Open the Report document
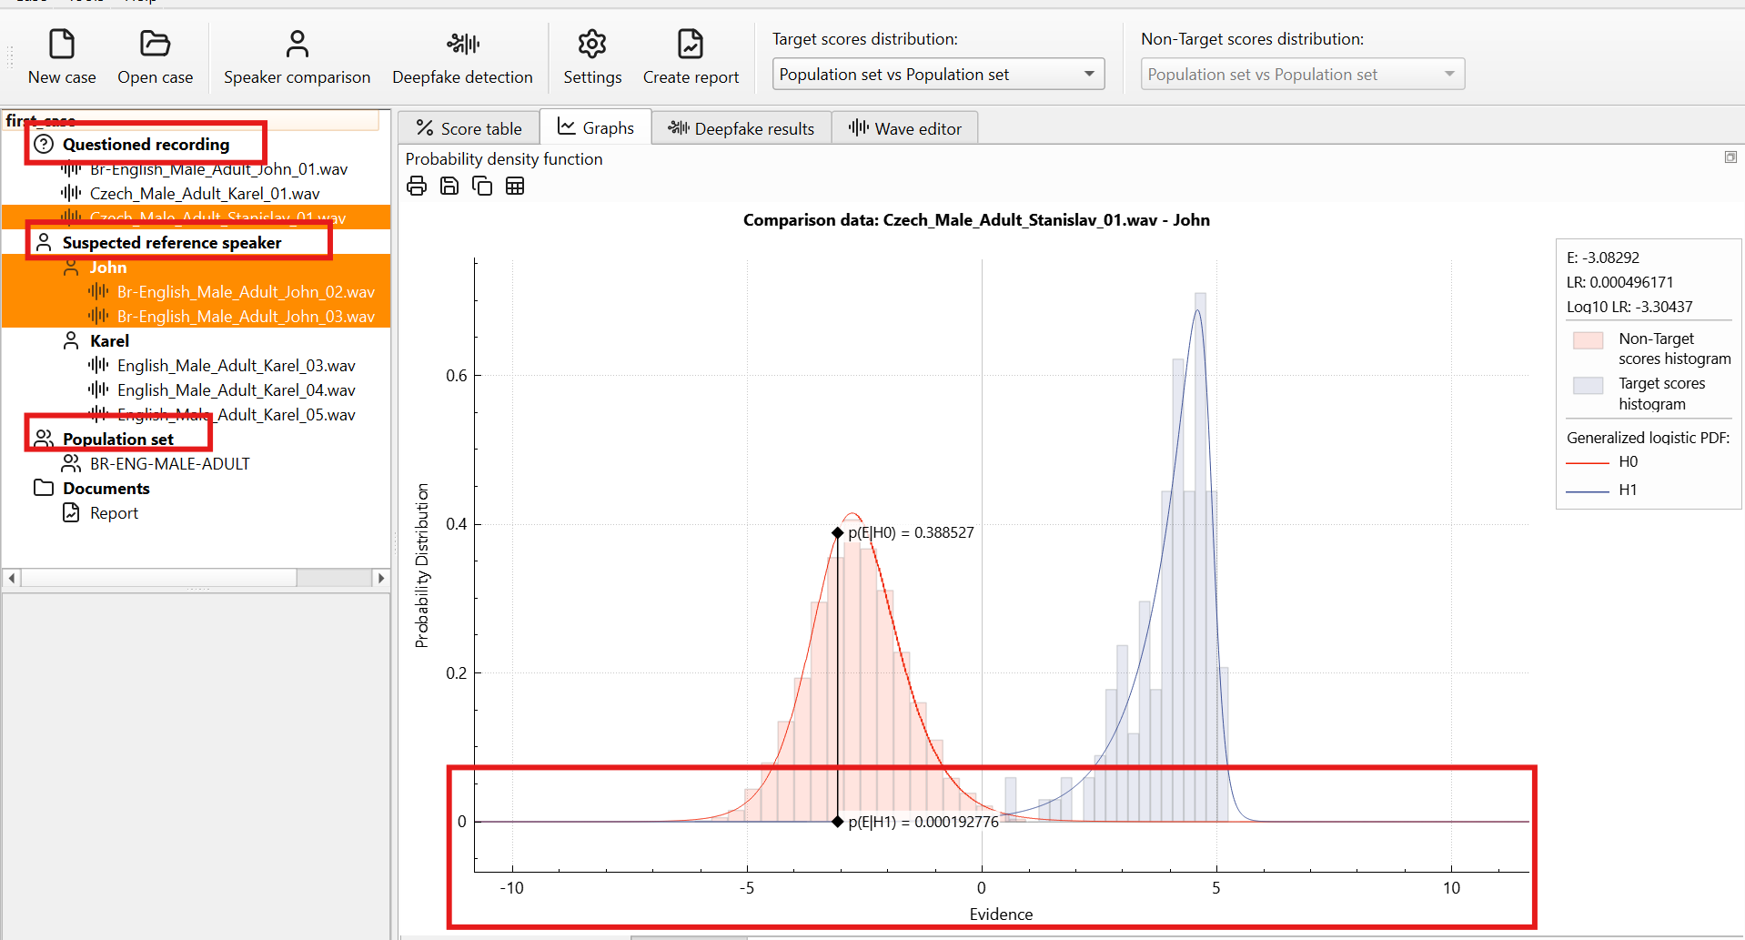 (x=114, y=513)
